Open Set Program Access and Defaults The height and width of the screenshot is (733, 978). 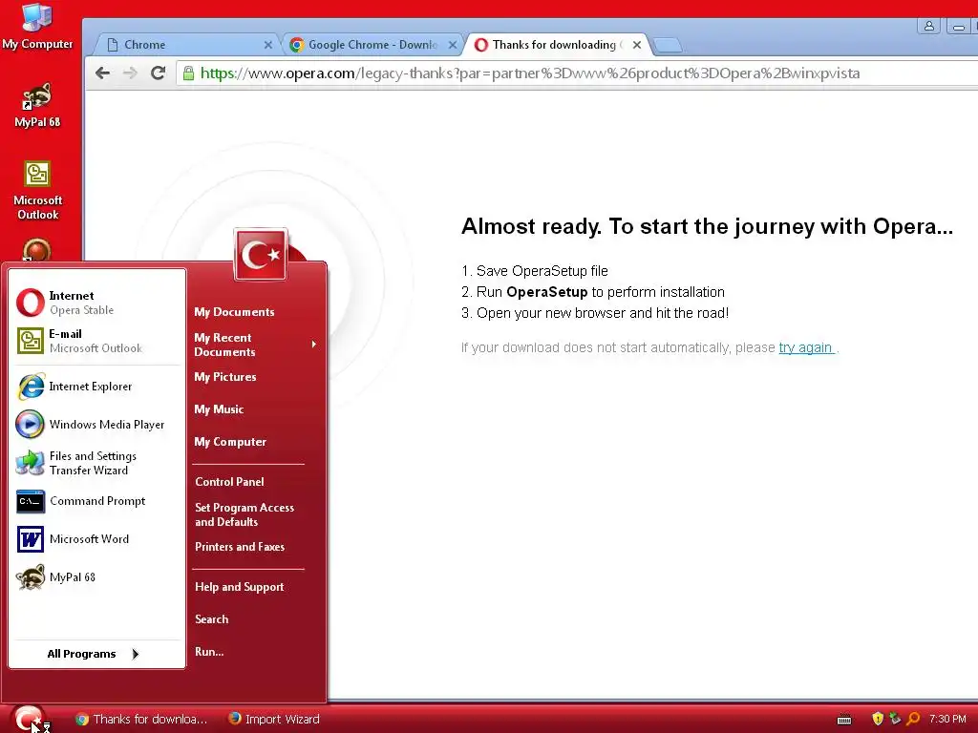[244, 514]
